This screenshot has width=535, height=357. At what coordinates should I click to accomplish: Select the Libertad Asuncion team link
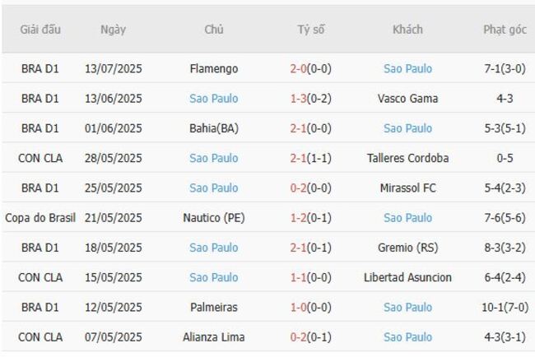(407, 278)
